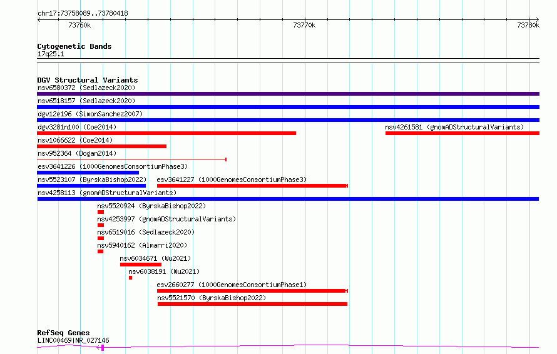Click the chr17:73758089..73780418 coordinates text
Screen dimensions: 557x354
(83, 14)
